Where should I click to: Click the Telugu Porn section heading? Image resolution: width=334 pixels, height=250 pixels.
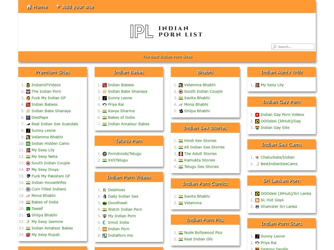click(129, 141)
